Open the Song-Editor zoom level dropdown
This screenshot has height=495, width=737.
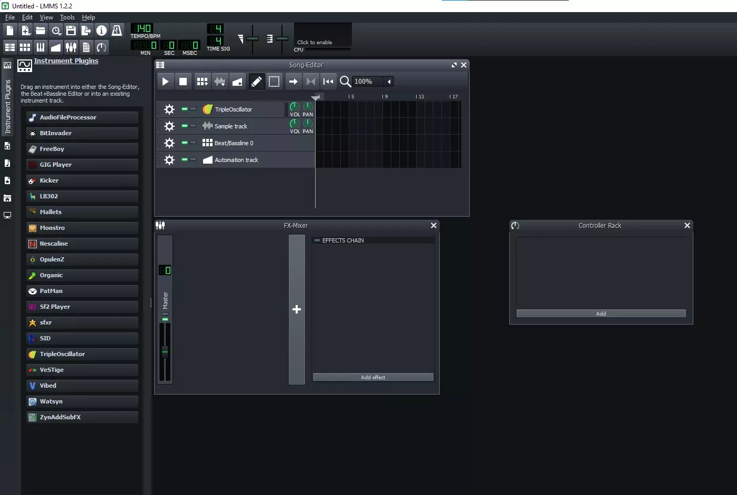389,82
